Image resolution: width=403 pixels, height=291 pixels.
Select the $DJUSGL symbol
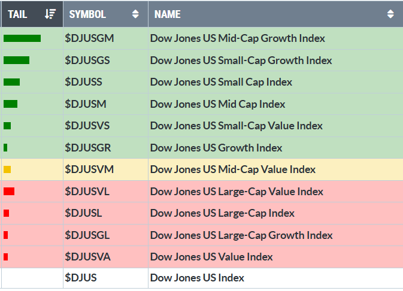87,235
